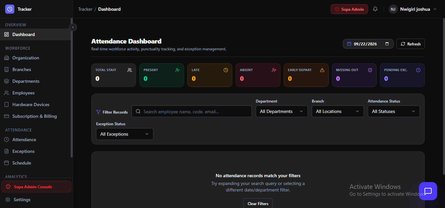This screenshot has height=208, width=445.
Task: Click the Absent user-x icon
Action: 274,70
